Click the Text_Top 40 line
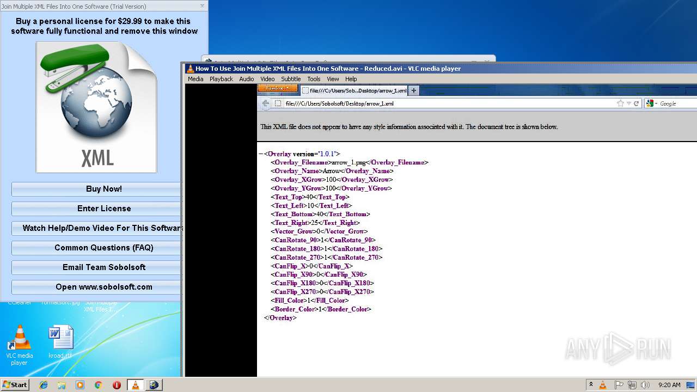 point(310,197)
